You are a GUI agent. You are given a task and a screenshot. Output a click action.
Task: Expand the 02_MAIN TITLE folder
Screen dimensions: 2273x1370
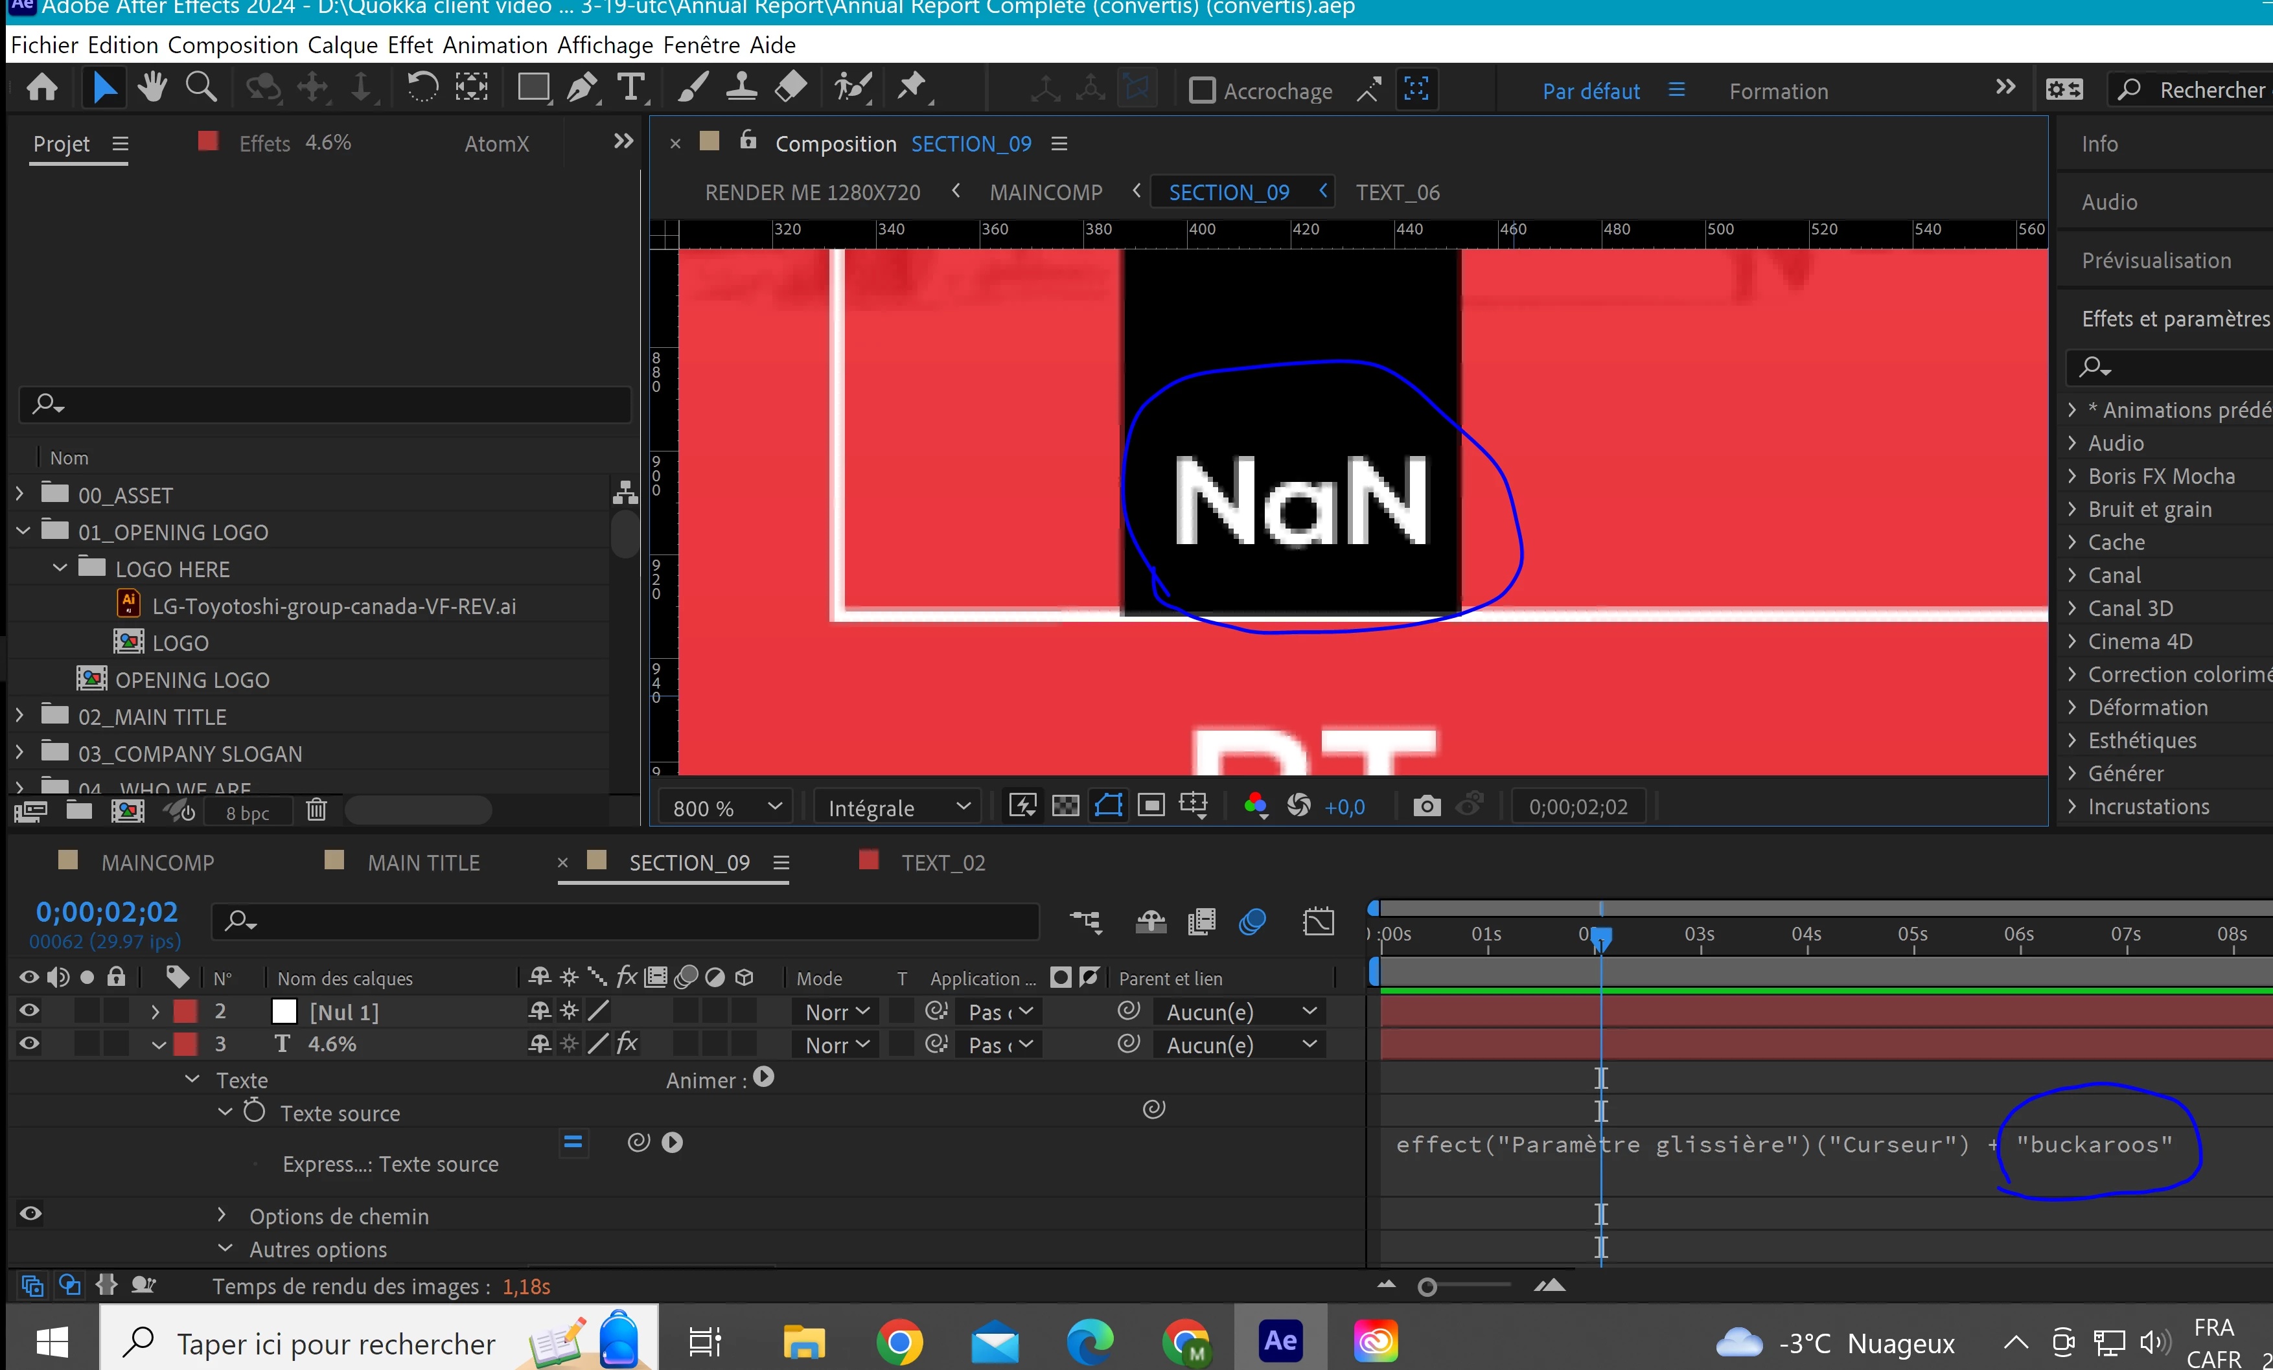coord(20,715)
